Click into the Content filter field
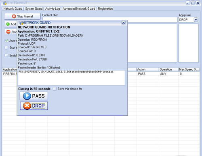Viewport: 202px width, 156px height. [x=110, y=20]
